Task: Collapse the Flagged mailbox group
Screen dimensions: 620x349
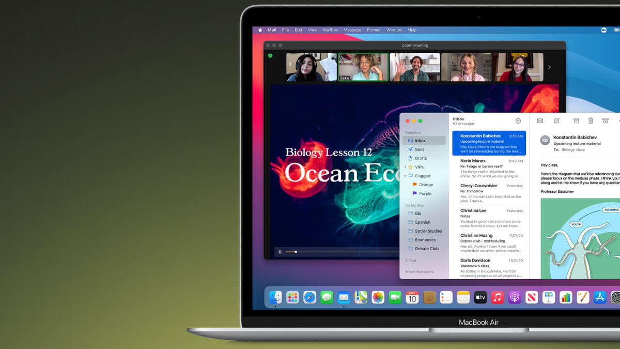Action: (x=405, y=176)
